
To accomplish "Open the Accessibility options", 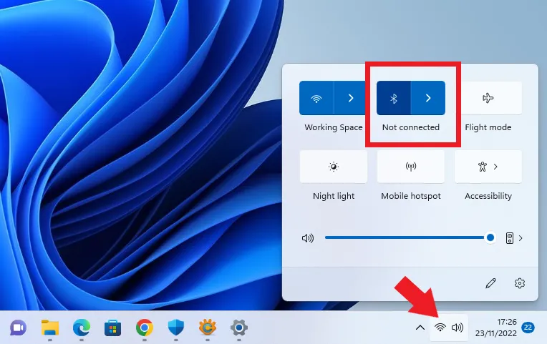I will tap(488, 167).
